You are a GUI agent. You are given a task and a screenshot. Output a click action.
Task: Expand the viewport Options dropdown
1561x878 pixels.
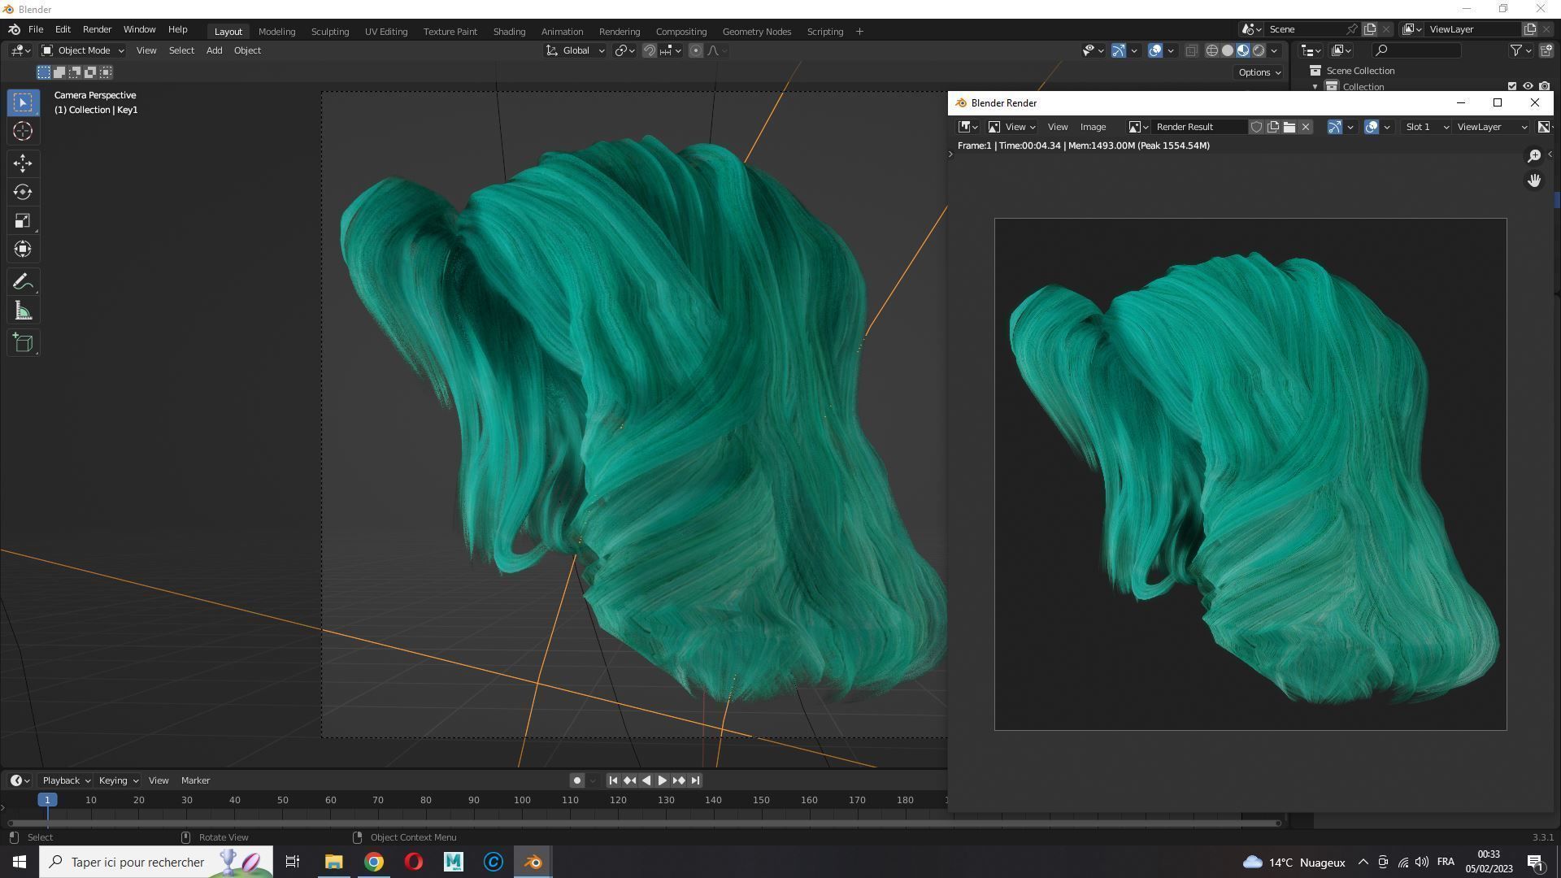(1259, 72)
